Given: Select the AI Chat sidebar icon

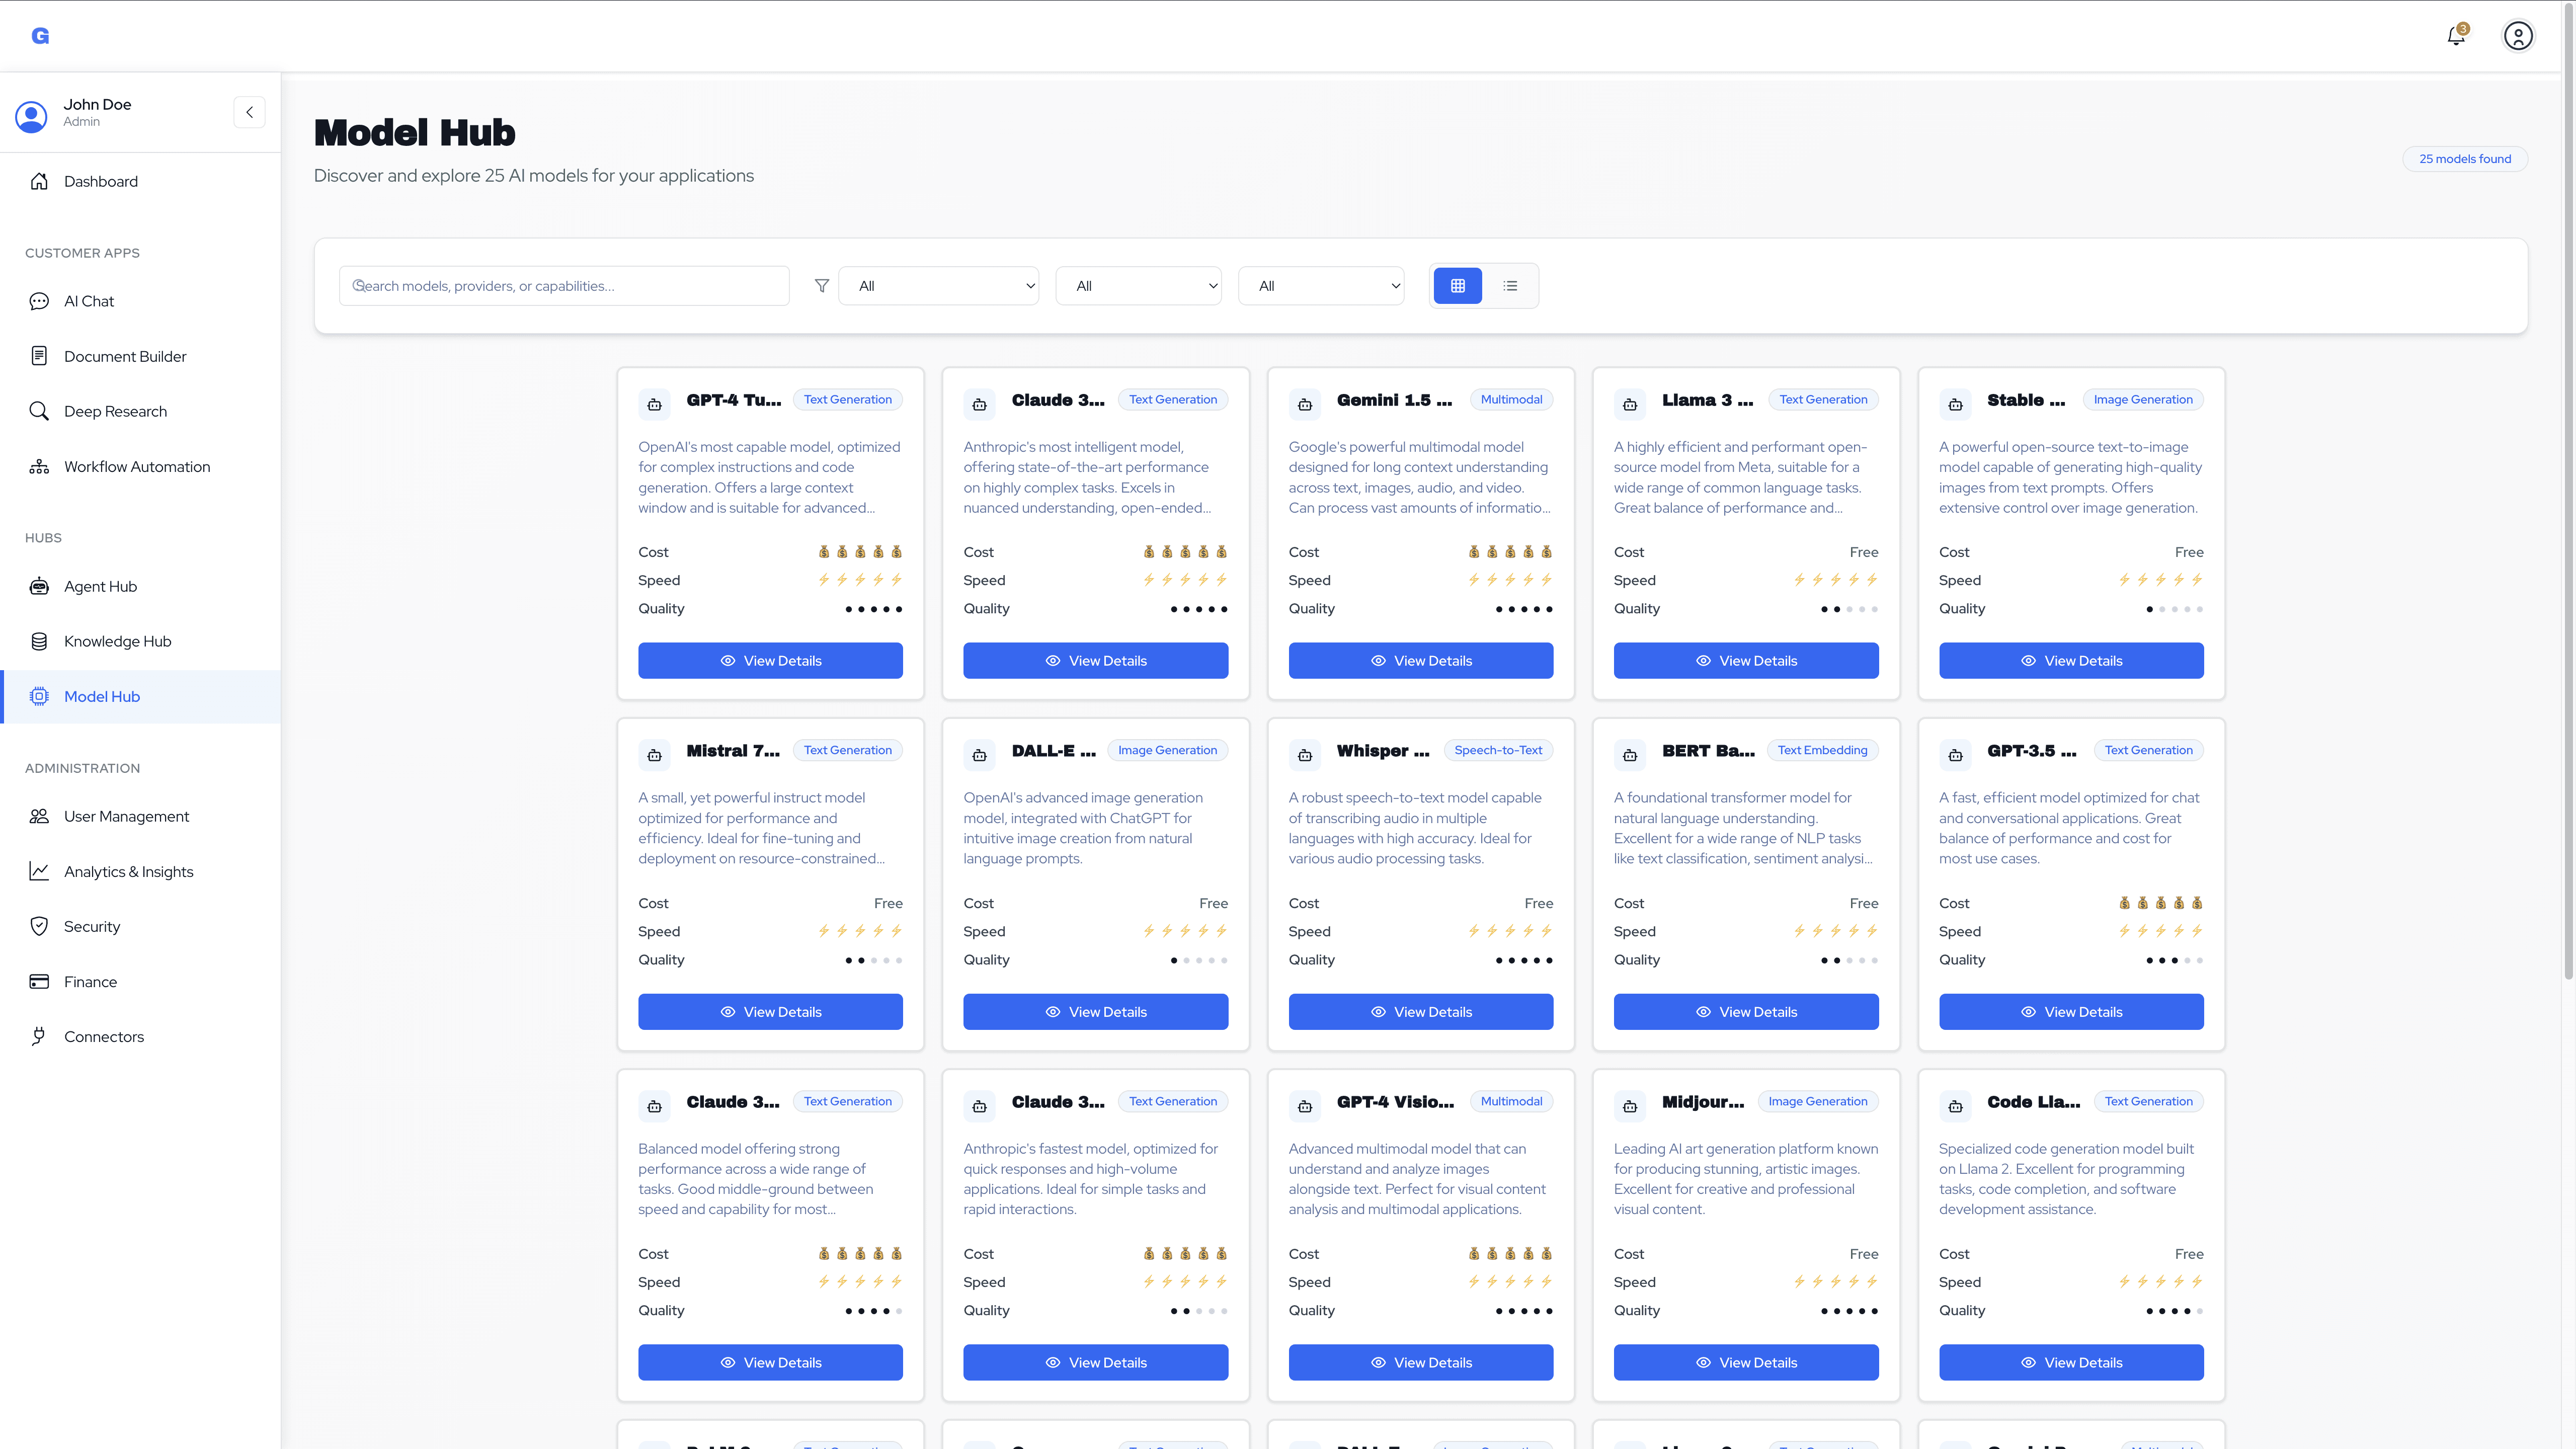Looking at the screenshot, I should 38,300.
